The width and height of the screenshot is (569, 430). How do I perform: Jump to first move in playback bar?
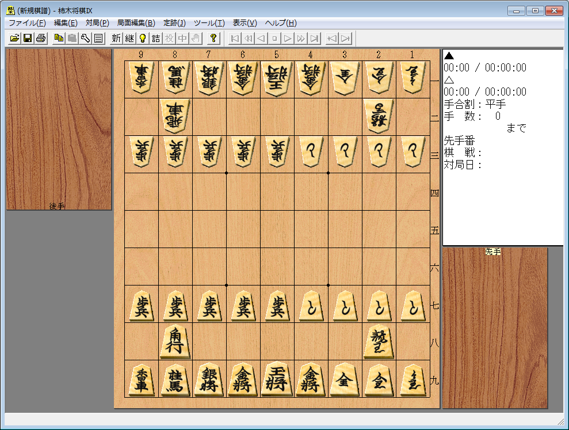pos(235,38)
